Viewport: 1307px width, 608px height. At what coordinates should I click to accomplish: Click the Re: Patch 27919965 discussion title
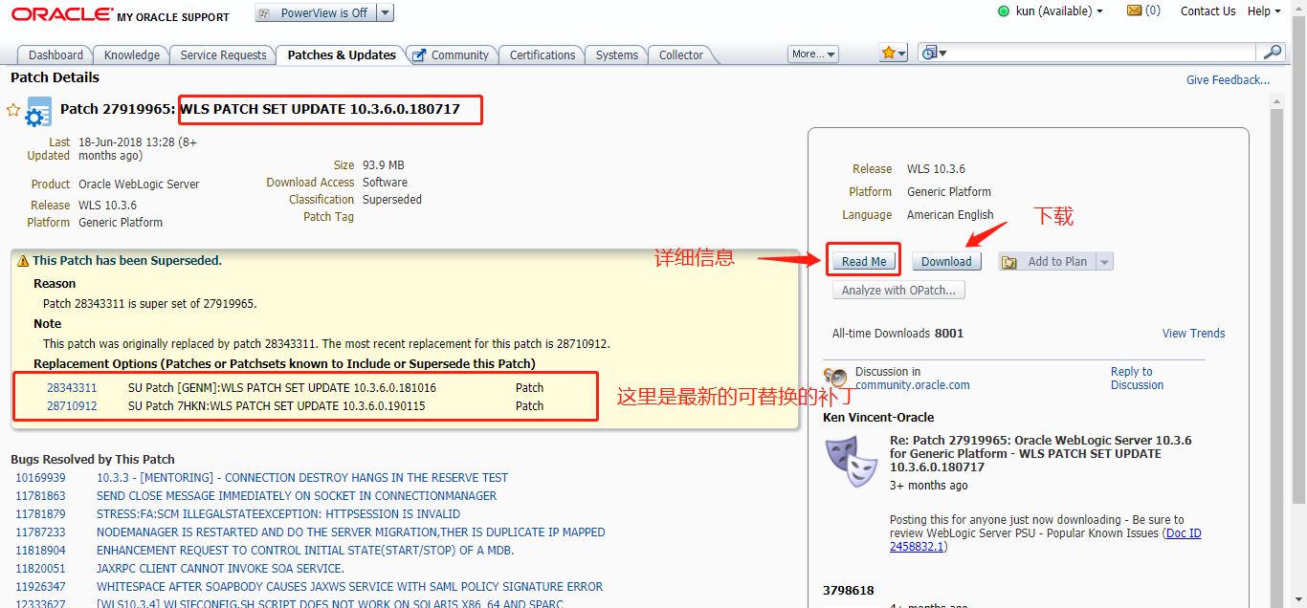pyautogui.click(x=1041, y=454)
